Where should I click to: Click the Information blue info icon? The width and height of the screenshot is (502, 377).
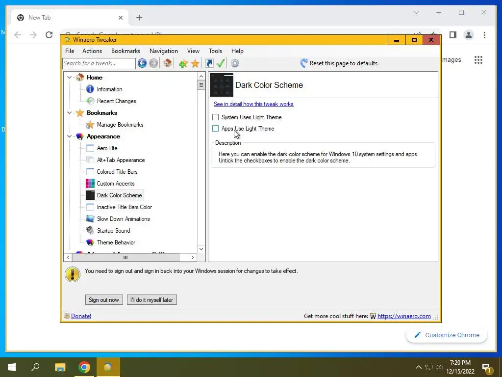pos(90,89)
